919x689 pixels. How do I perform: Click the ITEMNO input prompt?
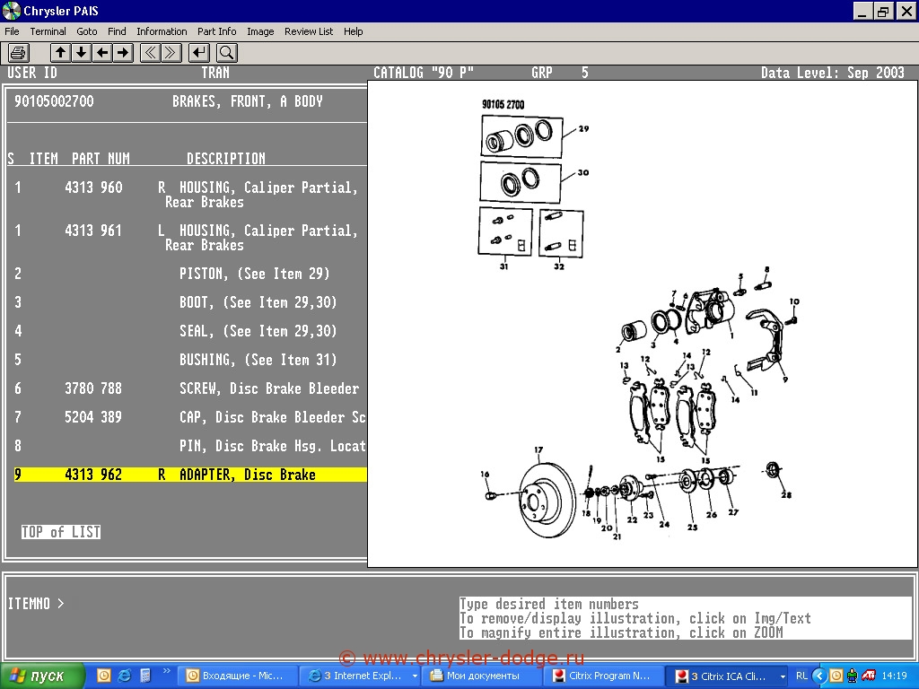coord(36,604)
